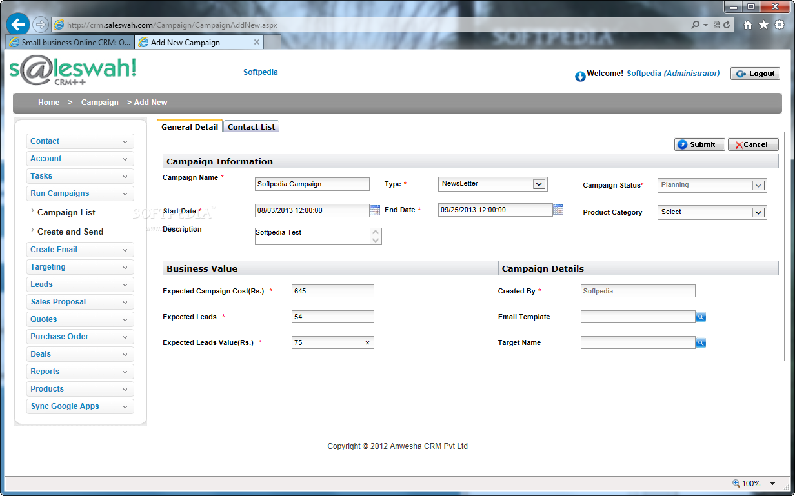Click the Campaign Name input field
This screenshot has height=496, width=795.
(312, 184)
